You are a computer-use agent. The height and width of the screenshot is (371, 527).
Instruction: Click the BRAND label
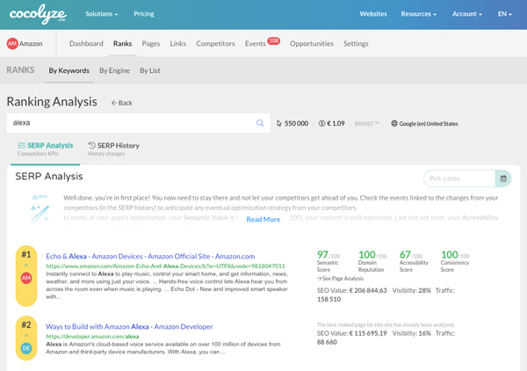(366, 124)
